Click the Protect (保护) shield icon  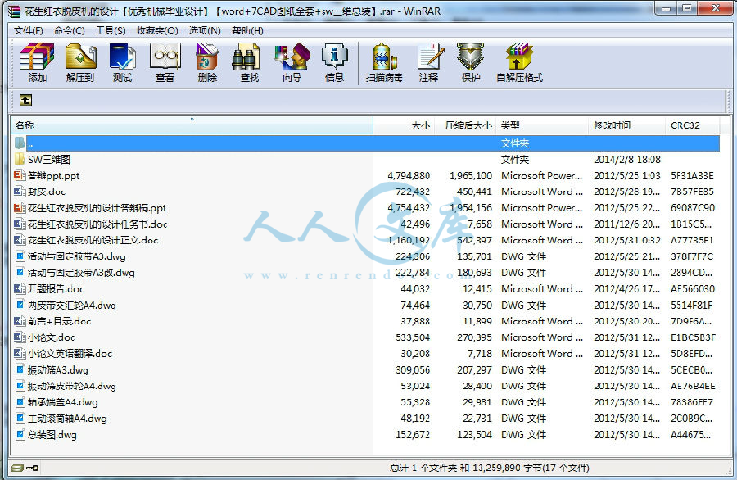(471, 62)
